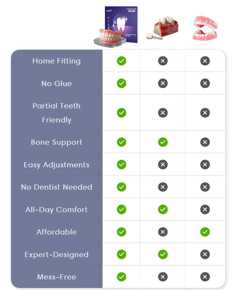Viewport: 238px width, 290px height.
Task: Click dentures column X in Mess-Free row
Action: coord(205,277)
